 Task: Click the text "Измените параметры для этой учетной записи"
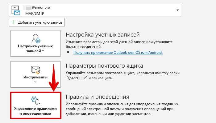click(x=106, y=42)
